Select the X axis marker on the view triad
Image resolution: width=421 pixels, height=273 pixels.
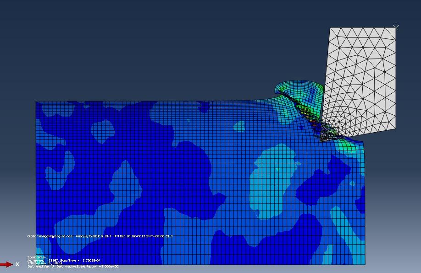click(18, 264)
